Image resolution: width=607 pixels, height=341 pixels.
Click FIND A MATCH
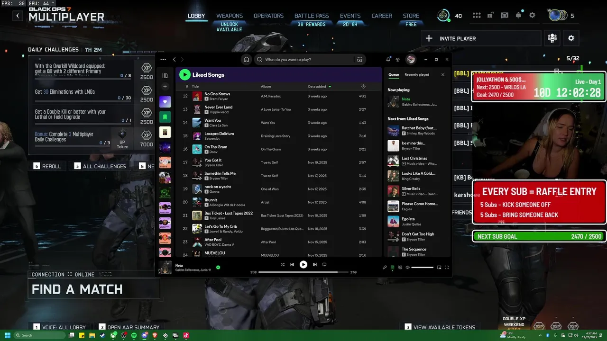pyautogui.click(x=93, y=289)
